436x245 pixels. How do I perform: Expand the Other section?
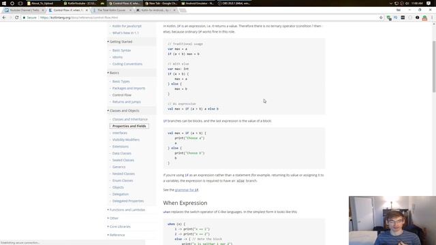114,218
